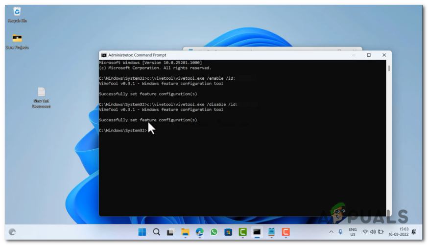Viewport: 428px width, 245px height.
Task: Click the weather widget icon on taskbar
Action: tap(12, 232)
